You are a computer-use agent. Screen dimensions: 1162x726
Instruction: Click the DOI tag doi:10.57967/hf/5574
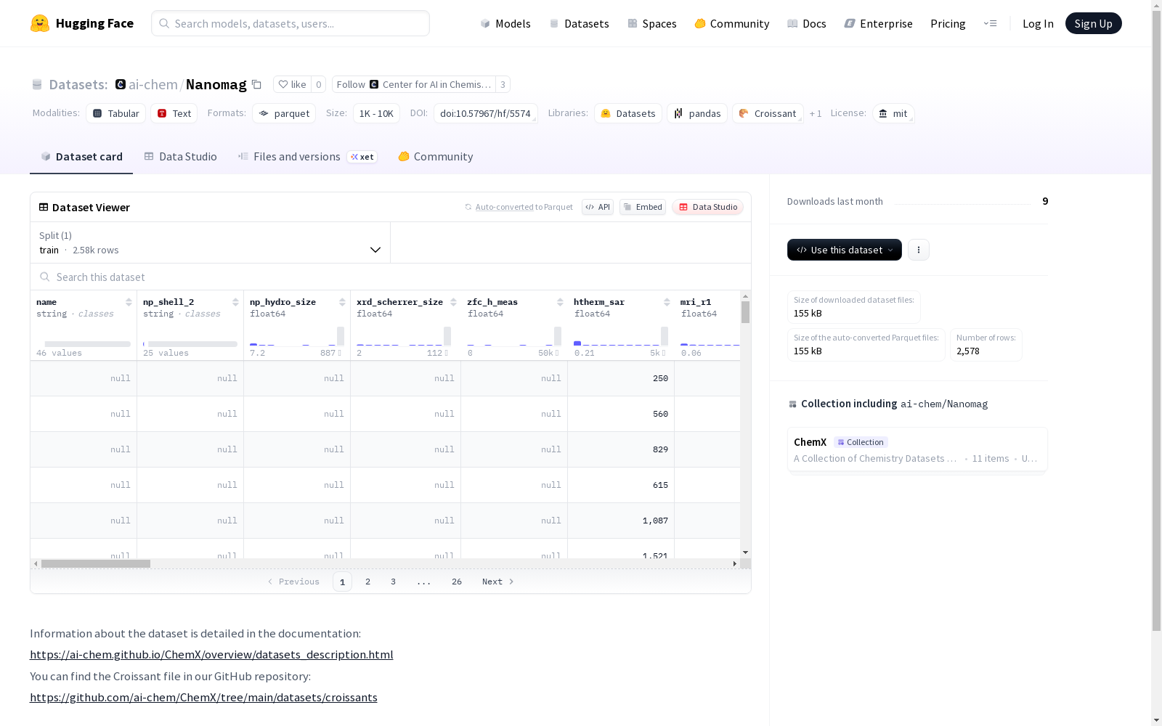(x=485, y=113)
